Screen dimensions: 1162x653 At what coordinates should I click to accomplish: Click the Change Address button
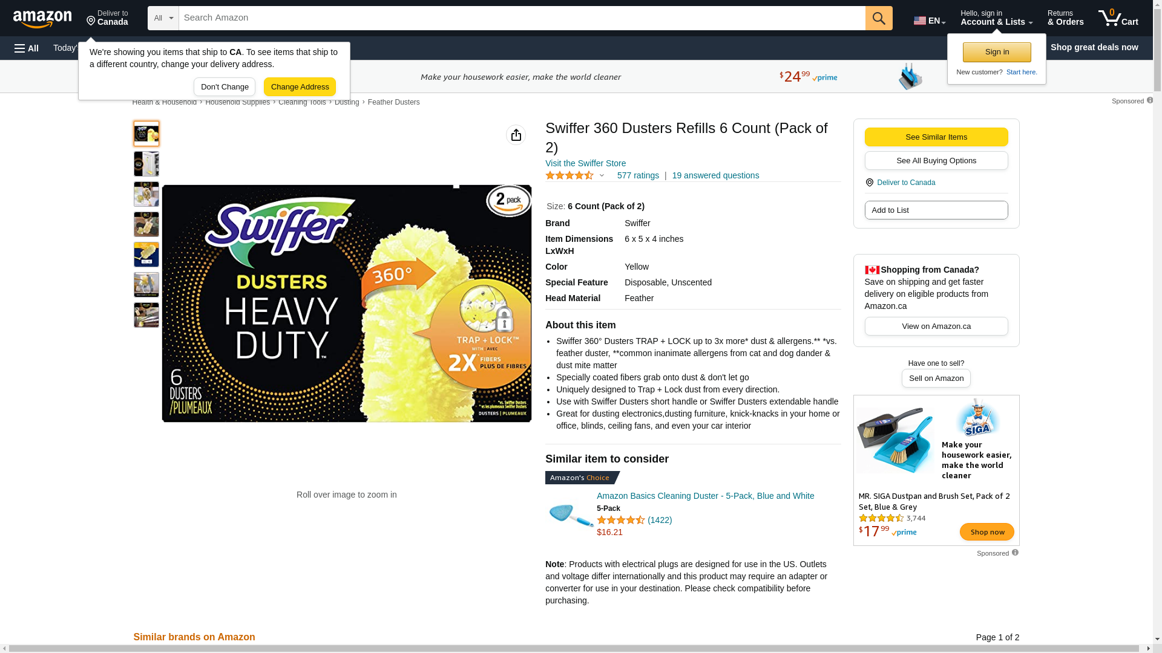coord(300,87)
